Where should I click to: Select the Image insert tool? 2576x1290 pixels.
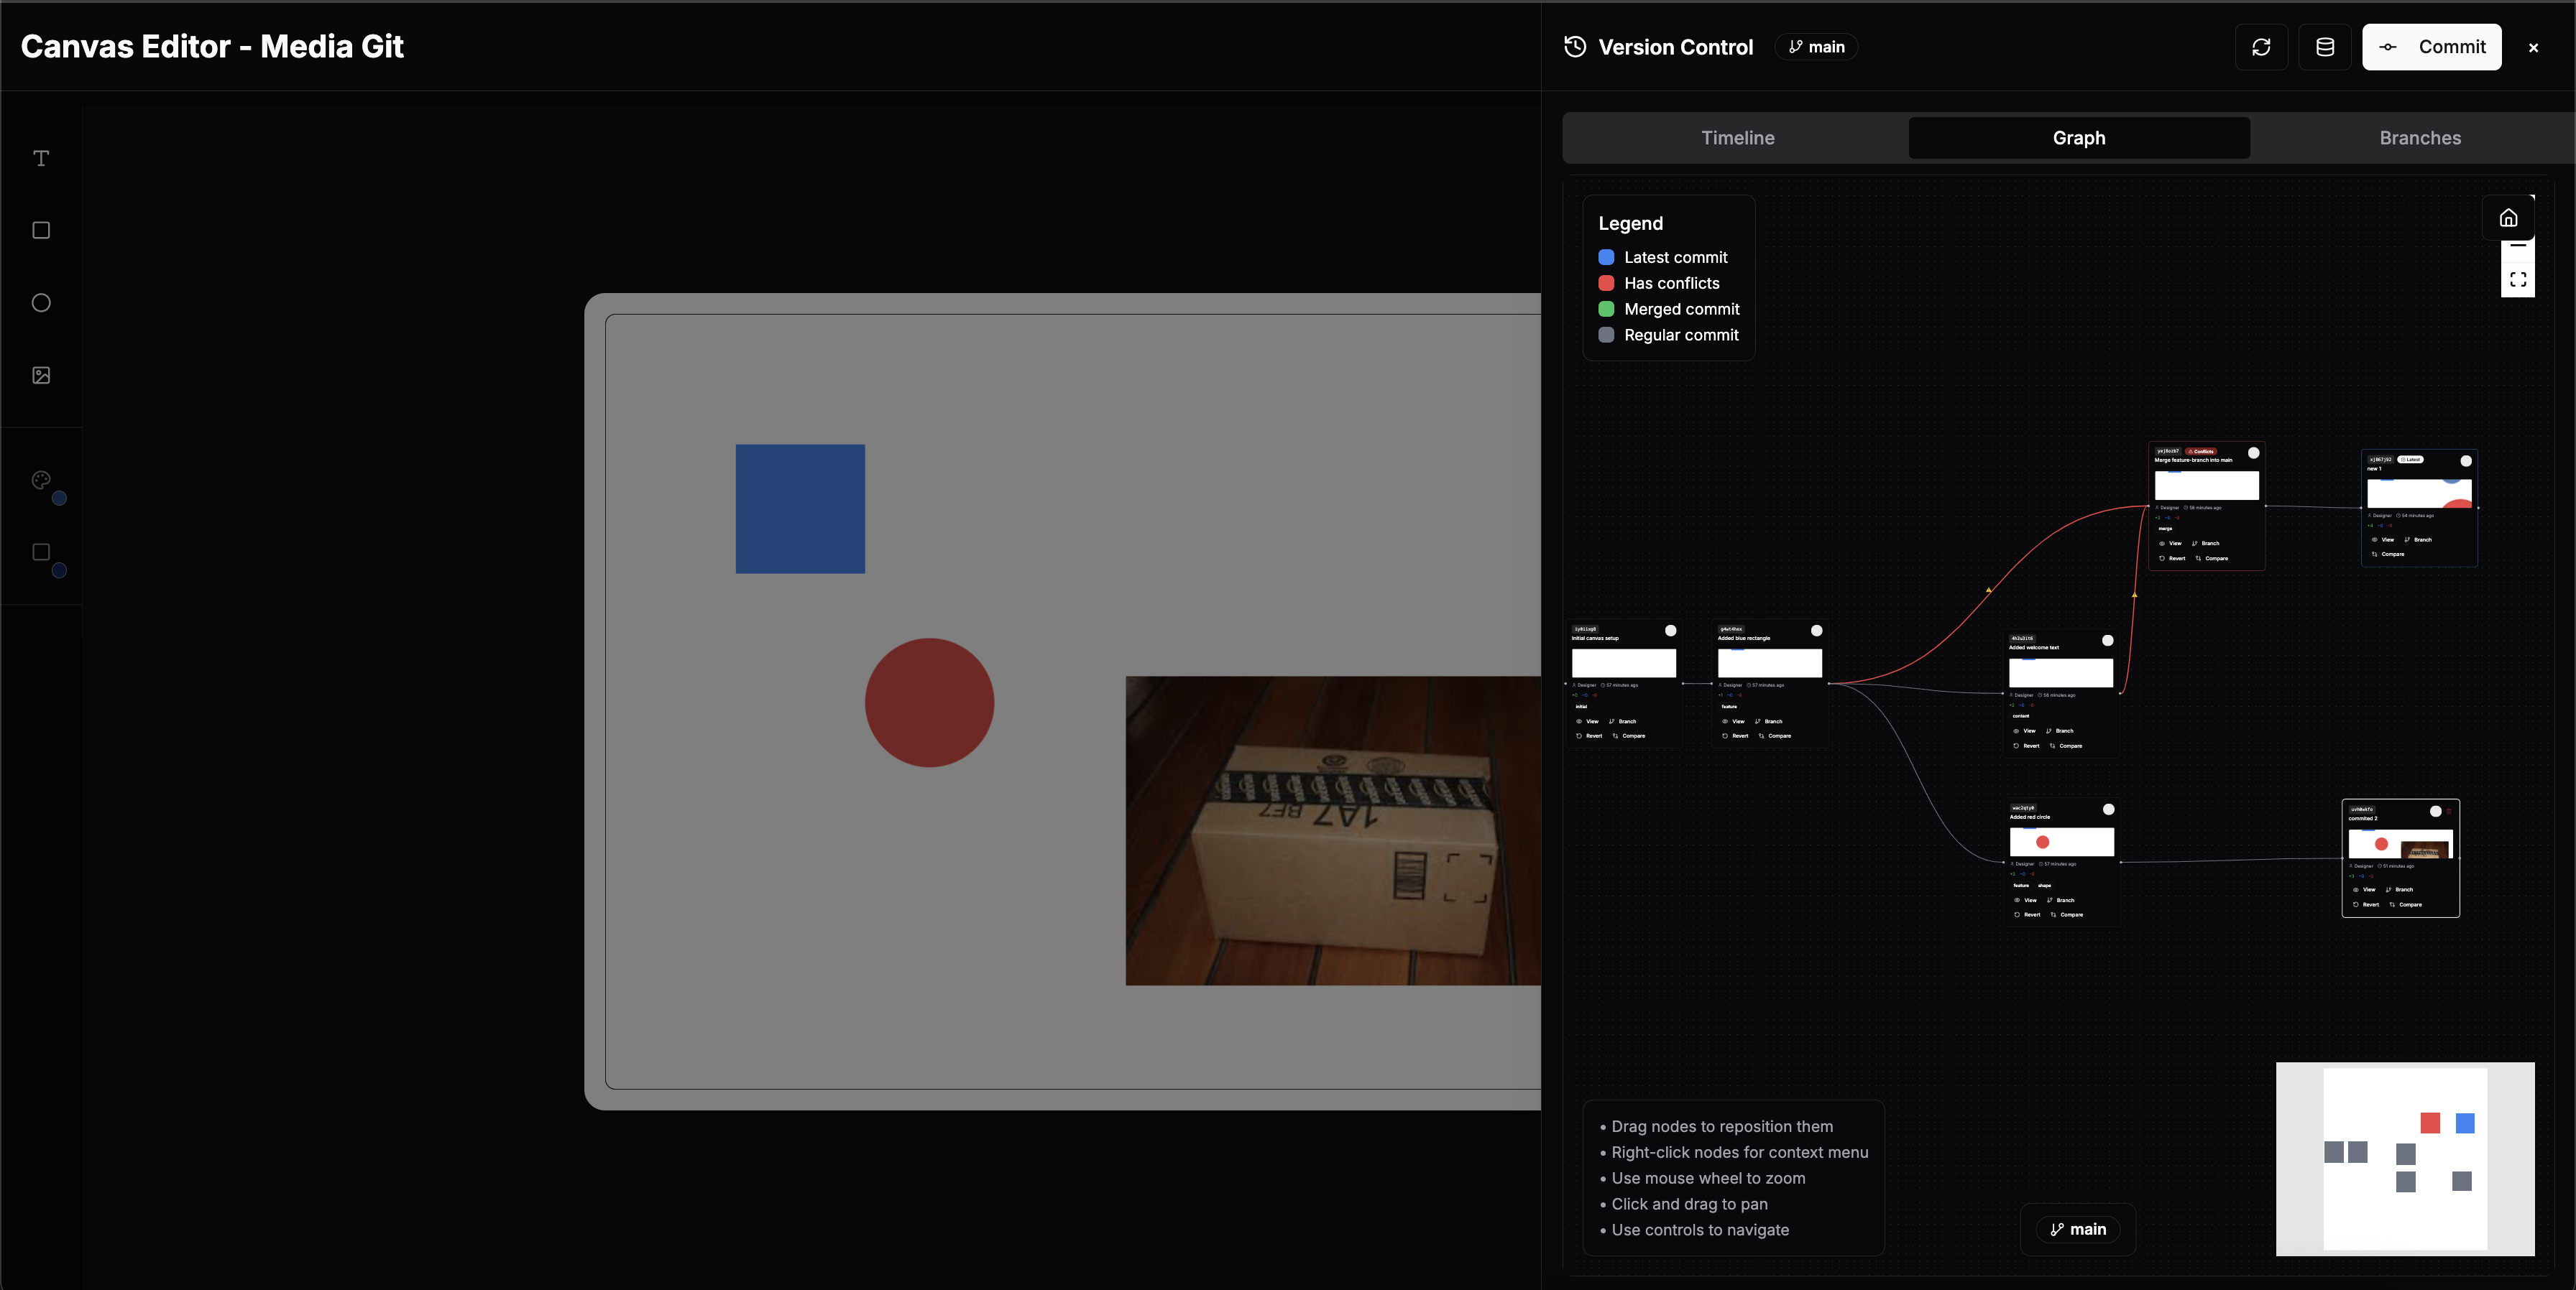tap(41, 376)
